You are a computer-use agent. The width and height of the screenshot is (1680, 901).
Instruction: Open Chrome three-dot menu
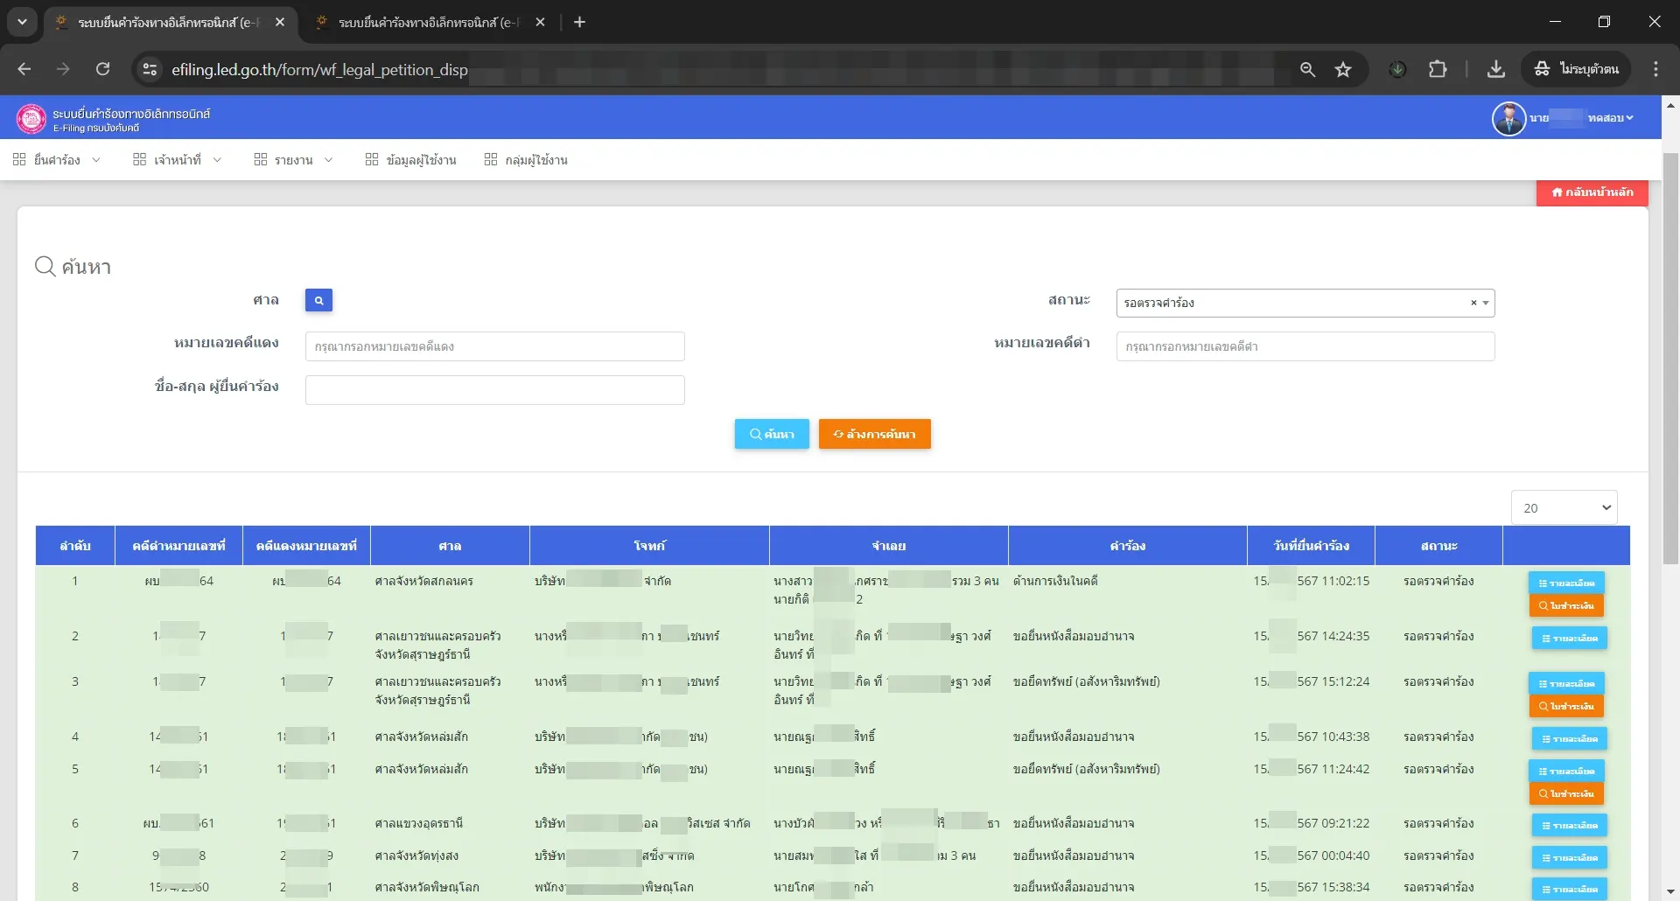(1655, 69)
